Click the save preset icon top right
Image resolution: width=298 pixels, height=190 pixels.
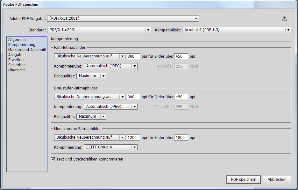(x=284, y=19)
